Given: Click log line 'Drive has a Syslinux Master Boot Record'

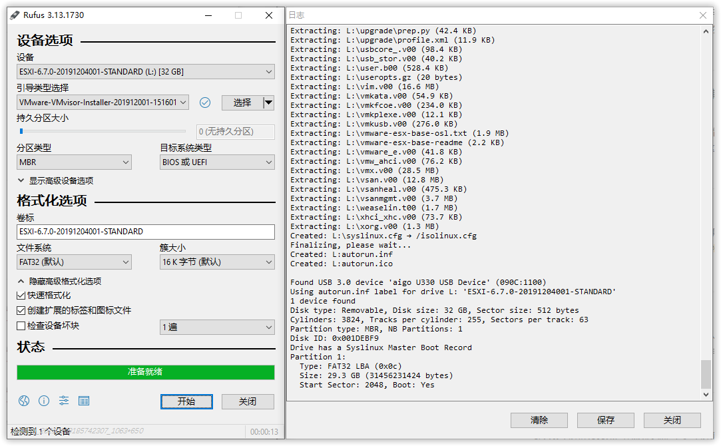Looking at the screenshot, I should (381, 347).
